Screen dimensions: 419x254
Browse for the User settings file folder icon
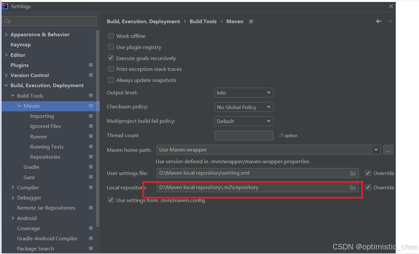[x=353, y=173]
